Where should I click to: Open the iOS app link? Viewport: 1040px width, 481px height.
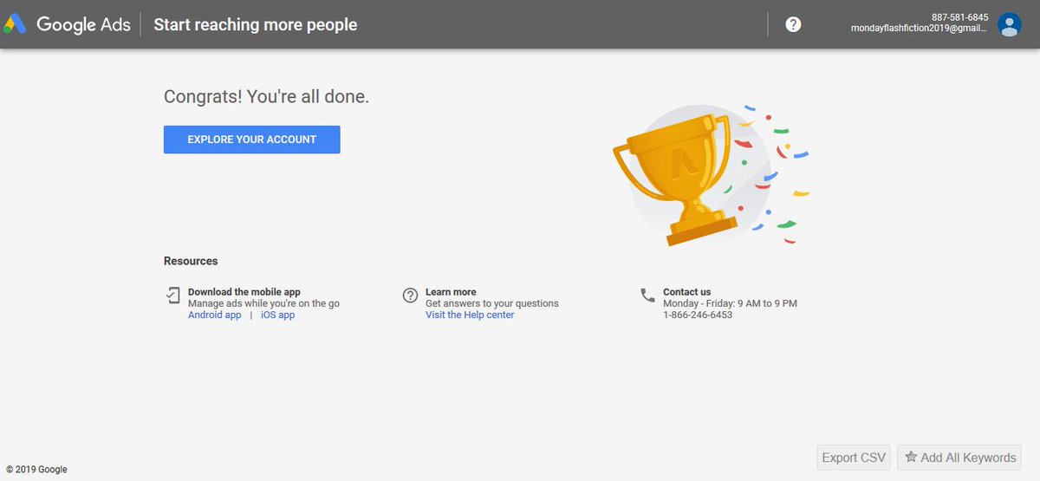pyautogui.click(x=277, y=315)
